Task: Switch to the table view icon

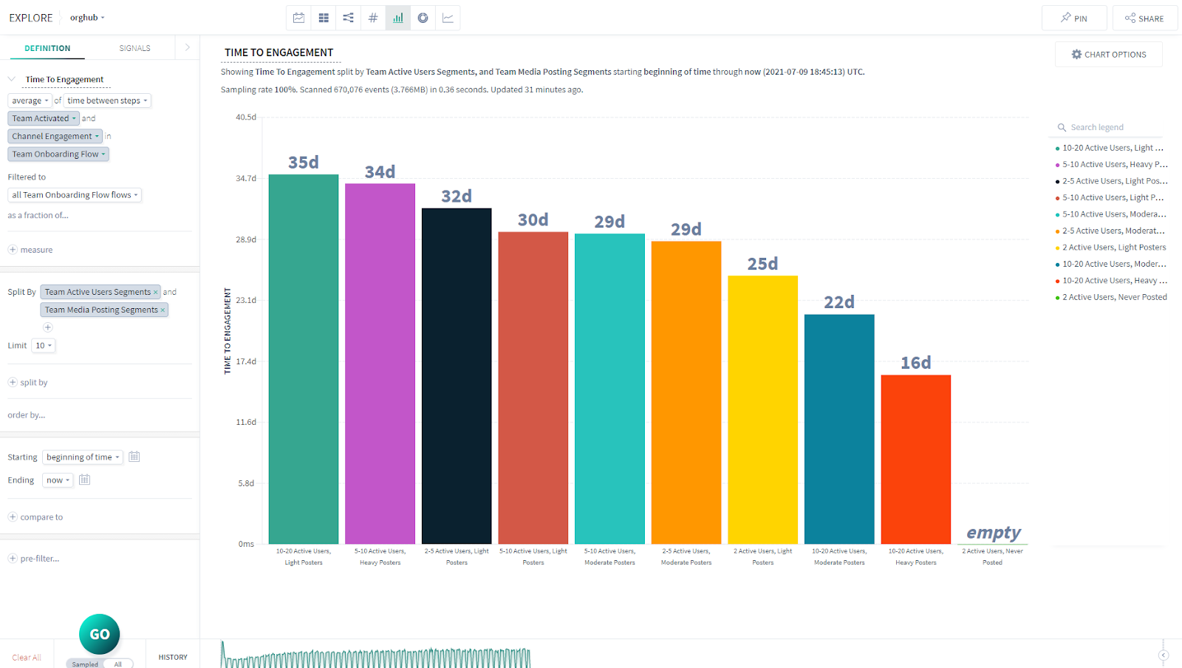Action: (x=324, y=18)
